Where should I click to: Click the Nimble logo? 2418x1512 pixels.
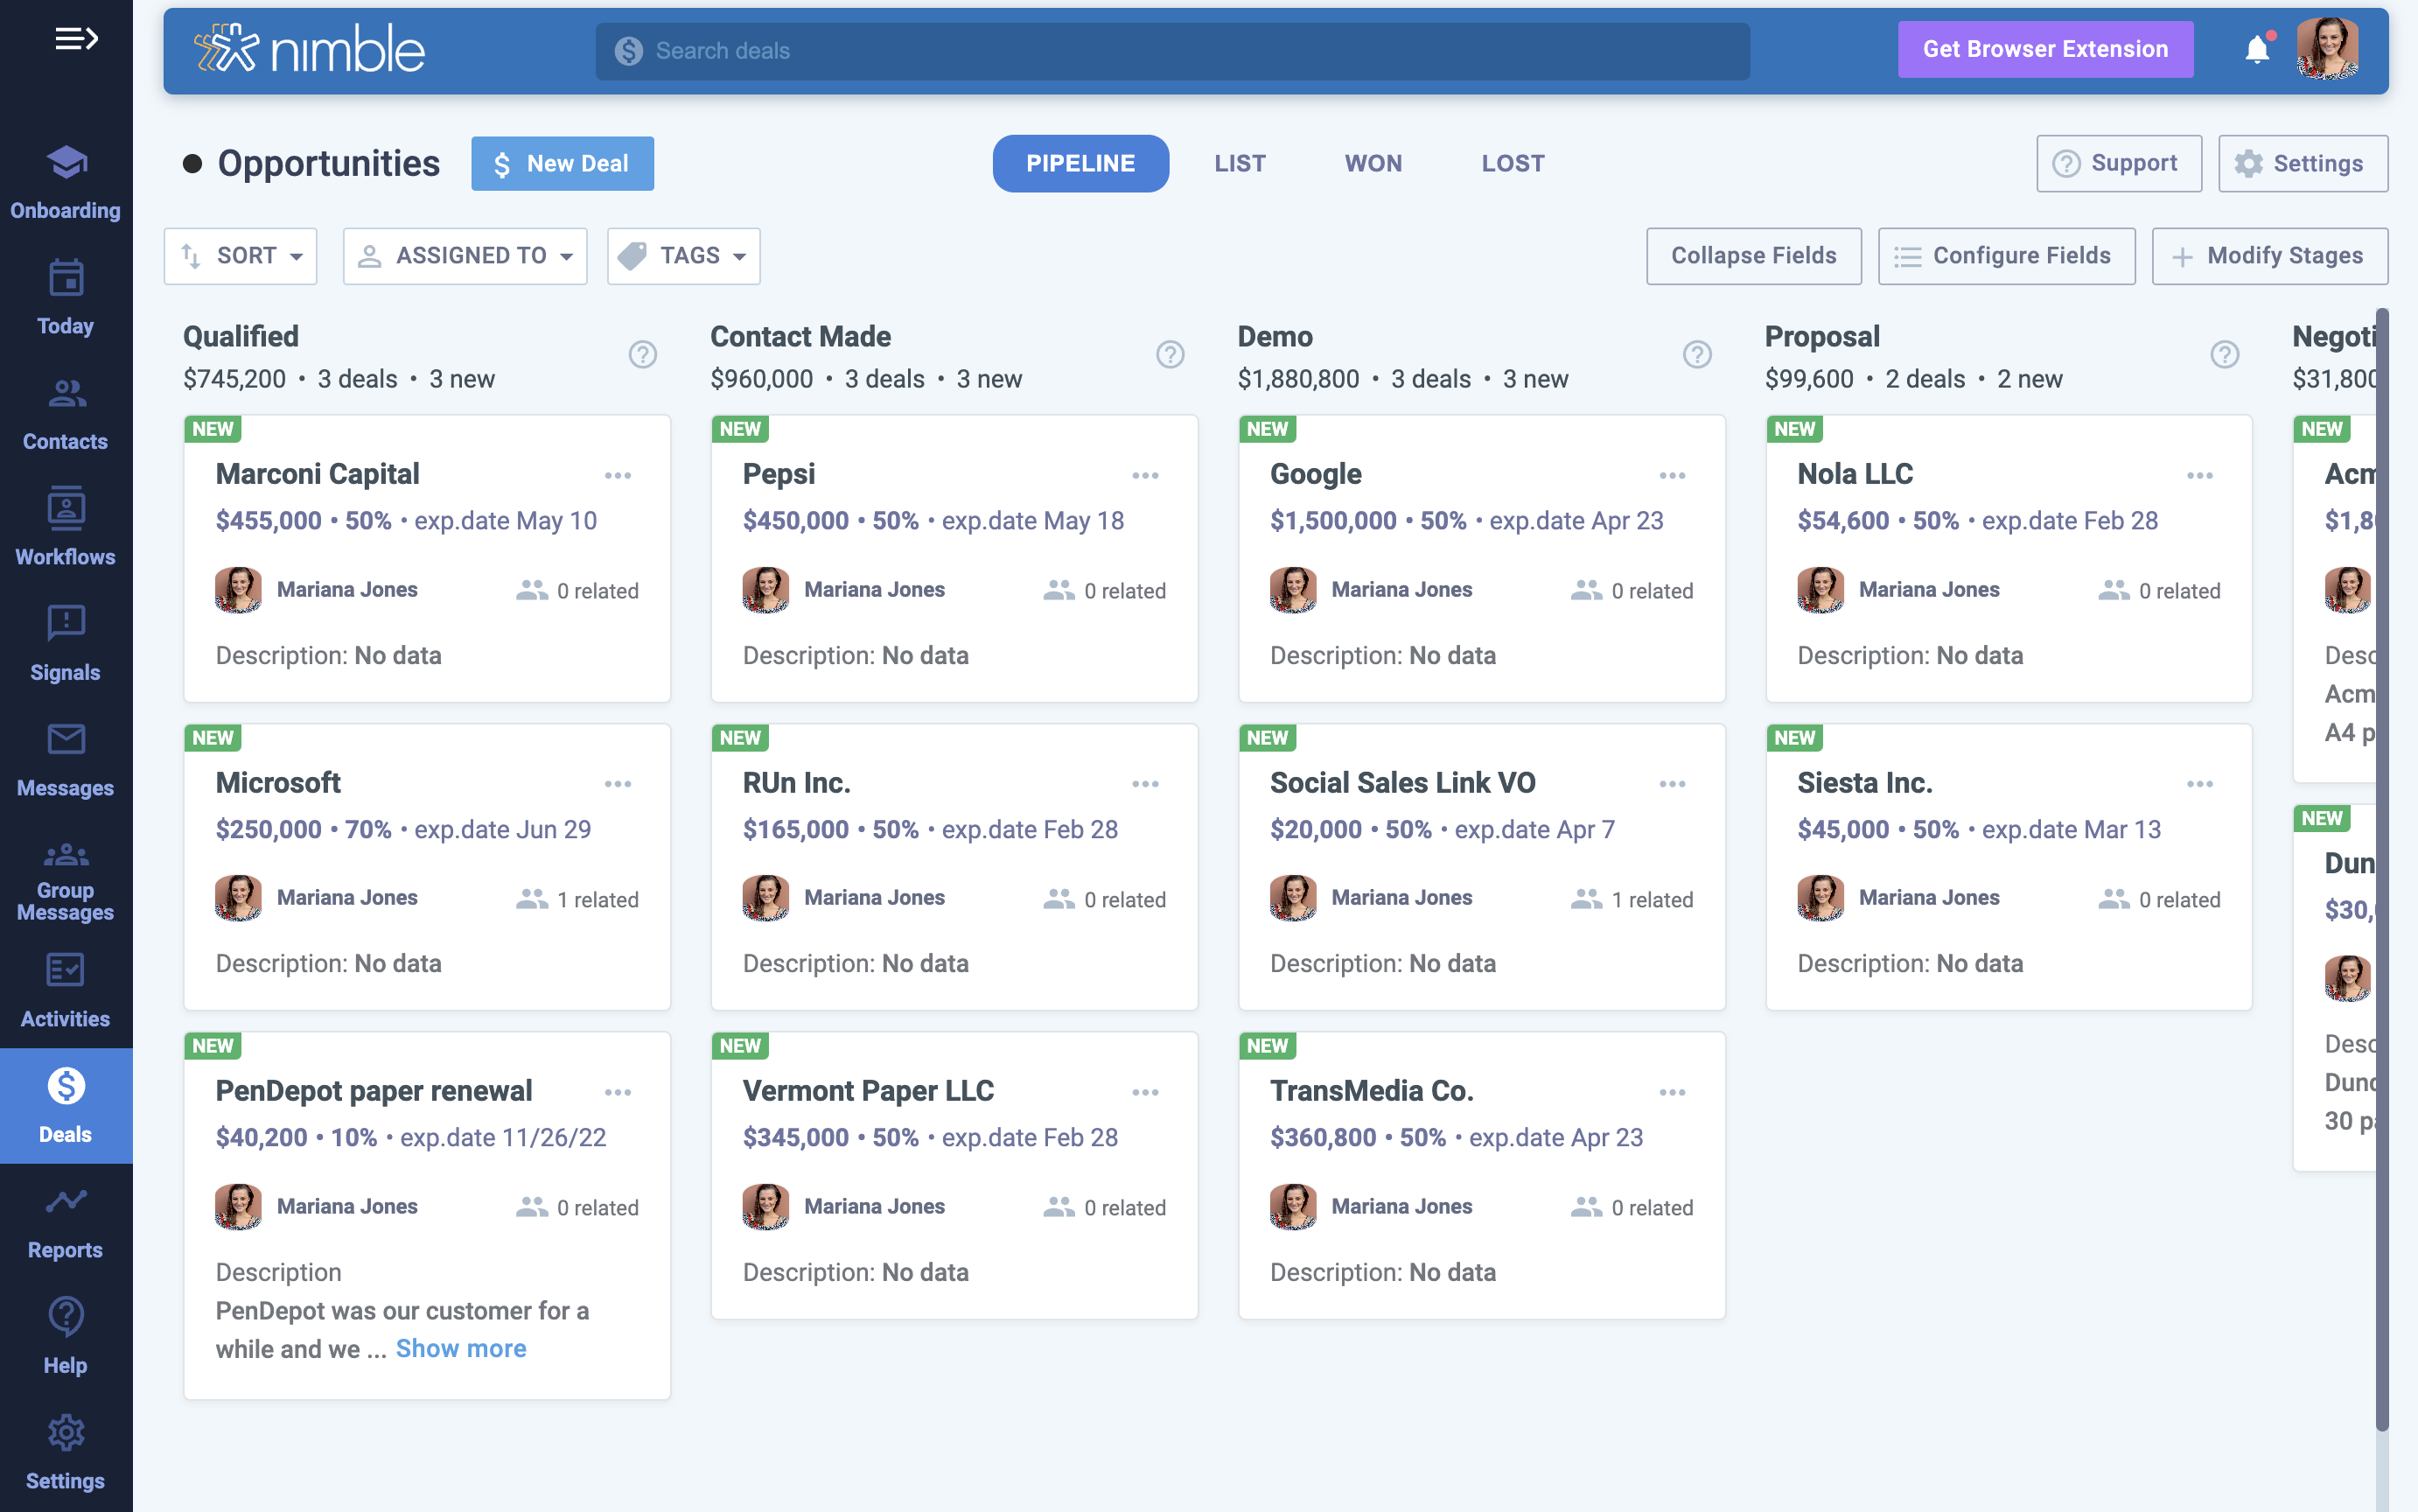point(310,49)
